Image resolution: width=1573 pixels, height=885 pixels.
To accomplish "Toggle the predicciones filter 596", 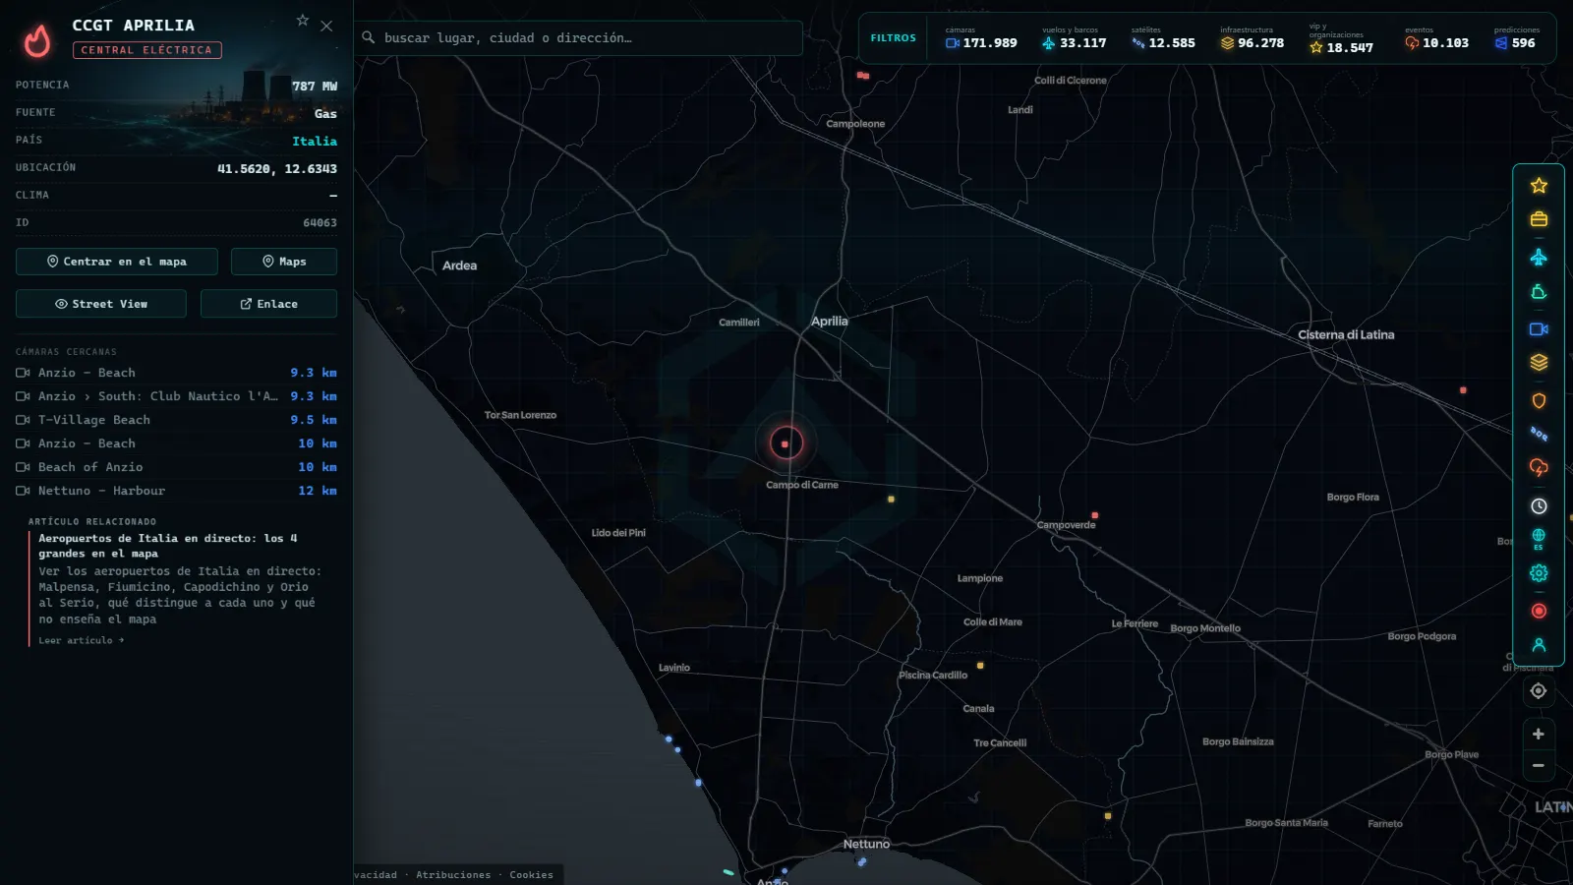I will coord(1517,38).
